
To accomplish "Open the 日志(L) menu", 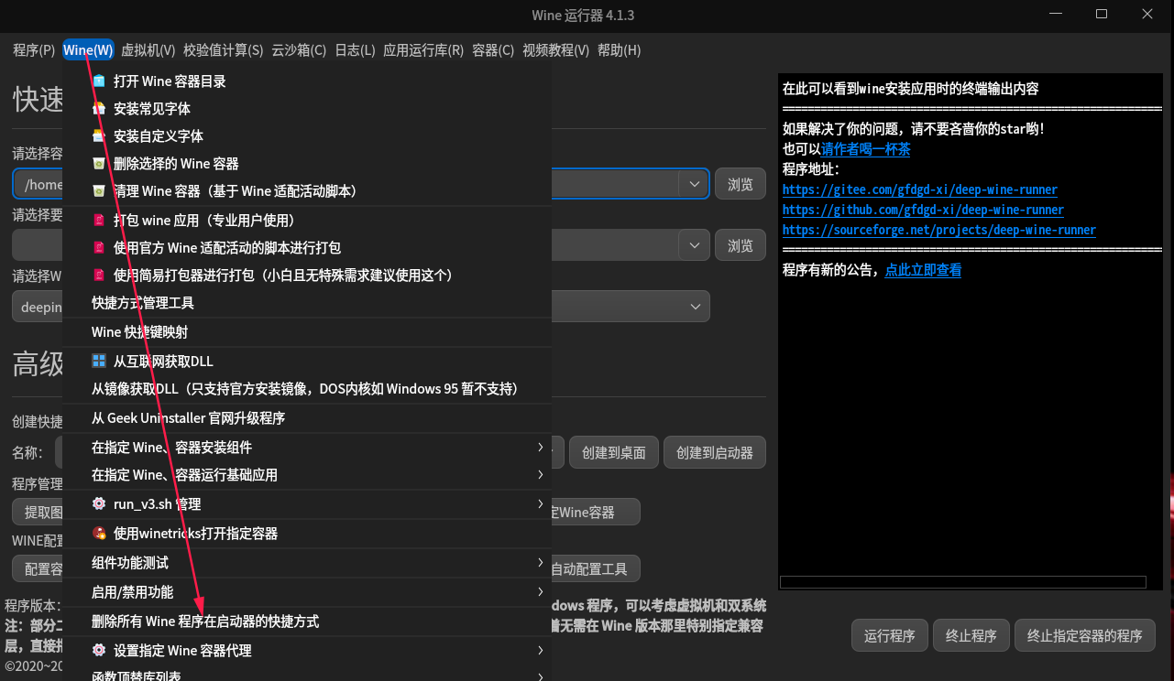I will pyautogui.click(x=355, y=50).
